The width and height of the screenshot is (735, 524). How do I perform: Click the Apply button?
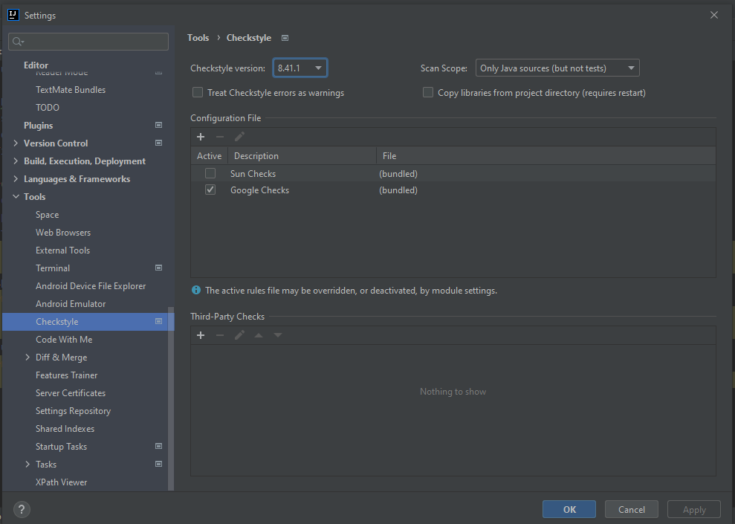(693, 509)
